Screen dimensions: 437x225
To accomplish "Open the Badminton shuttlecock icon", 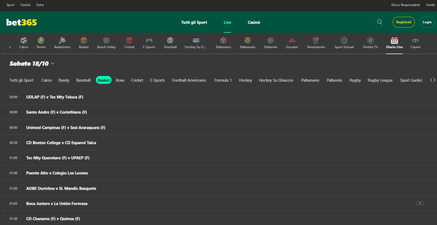I will (62, 41).
